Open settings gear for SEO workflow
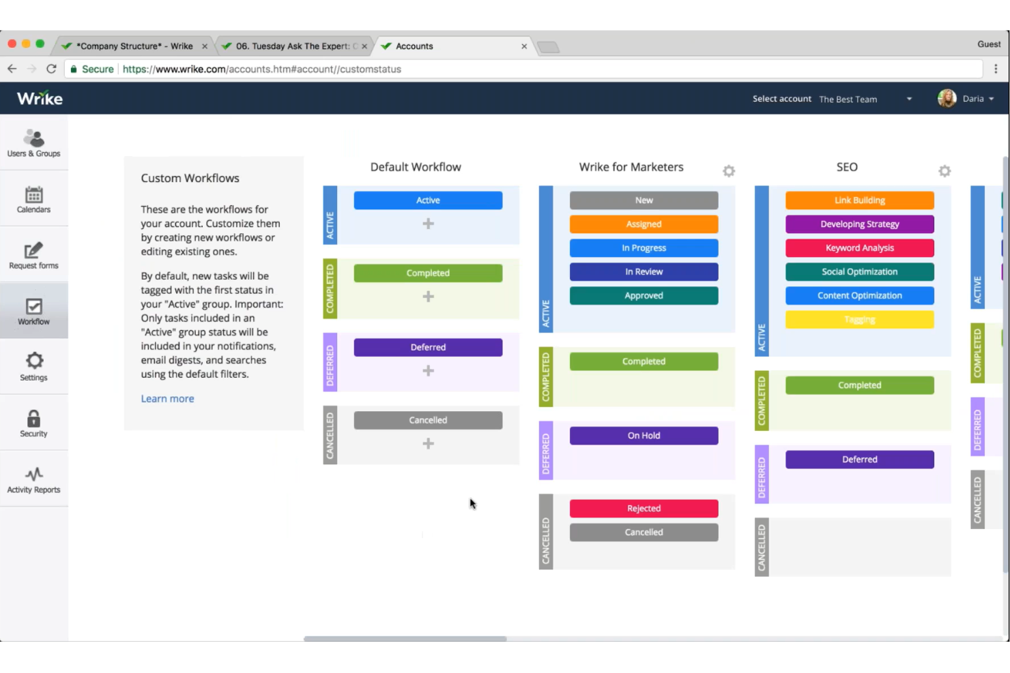Image resolution: width=1010 pixels, height=673 pixels. (944, 170)
